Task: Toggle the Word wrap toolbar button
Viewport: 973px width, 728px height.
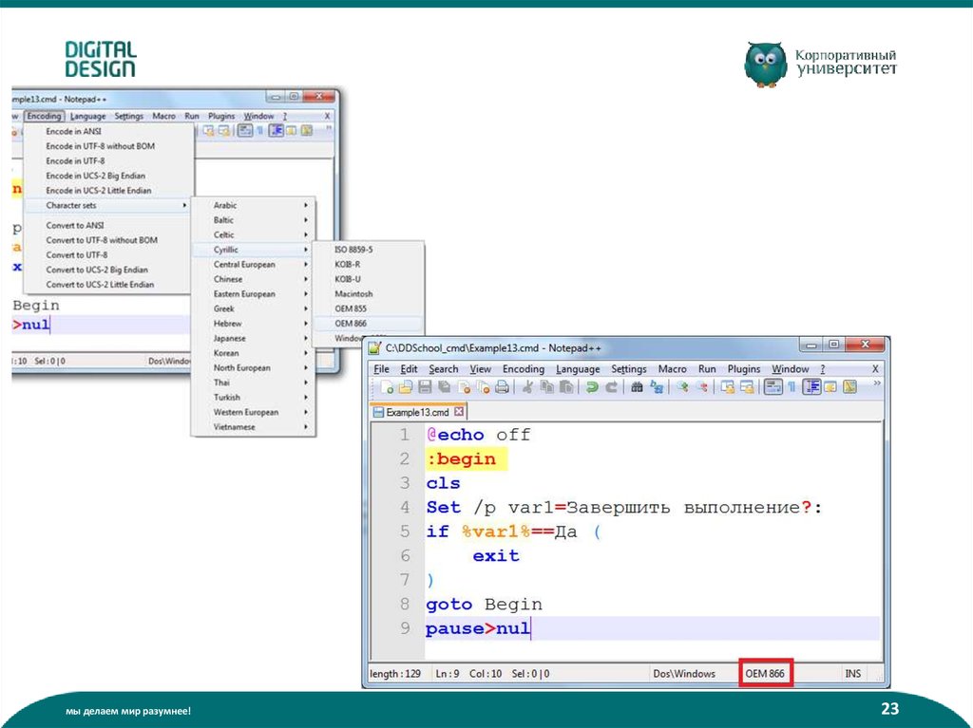Action: pos(774,387)
